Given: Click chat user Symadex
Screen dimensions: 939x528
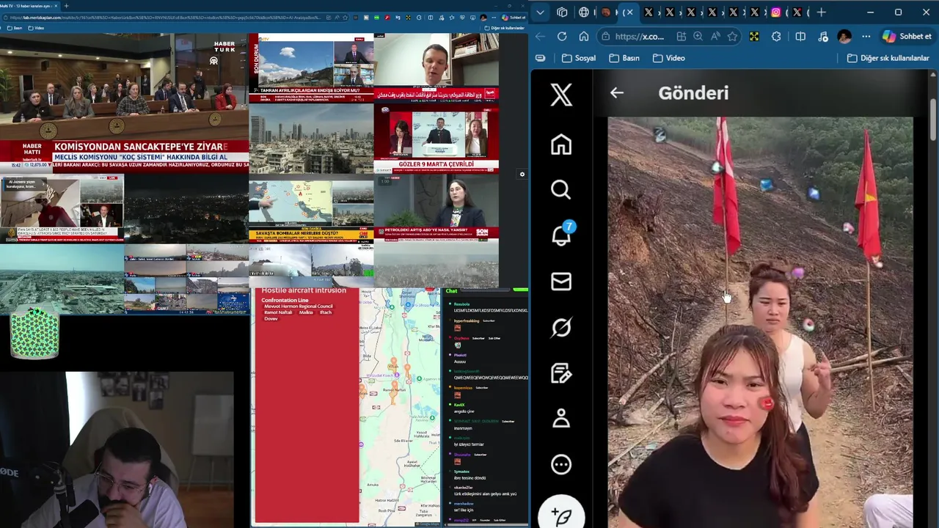Looking at the screenshot, I should pyautogui.click(x=461, y=472).
